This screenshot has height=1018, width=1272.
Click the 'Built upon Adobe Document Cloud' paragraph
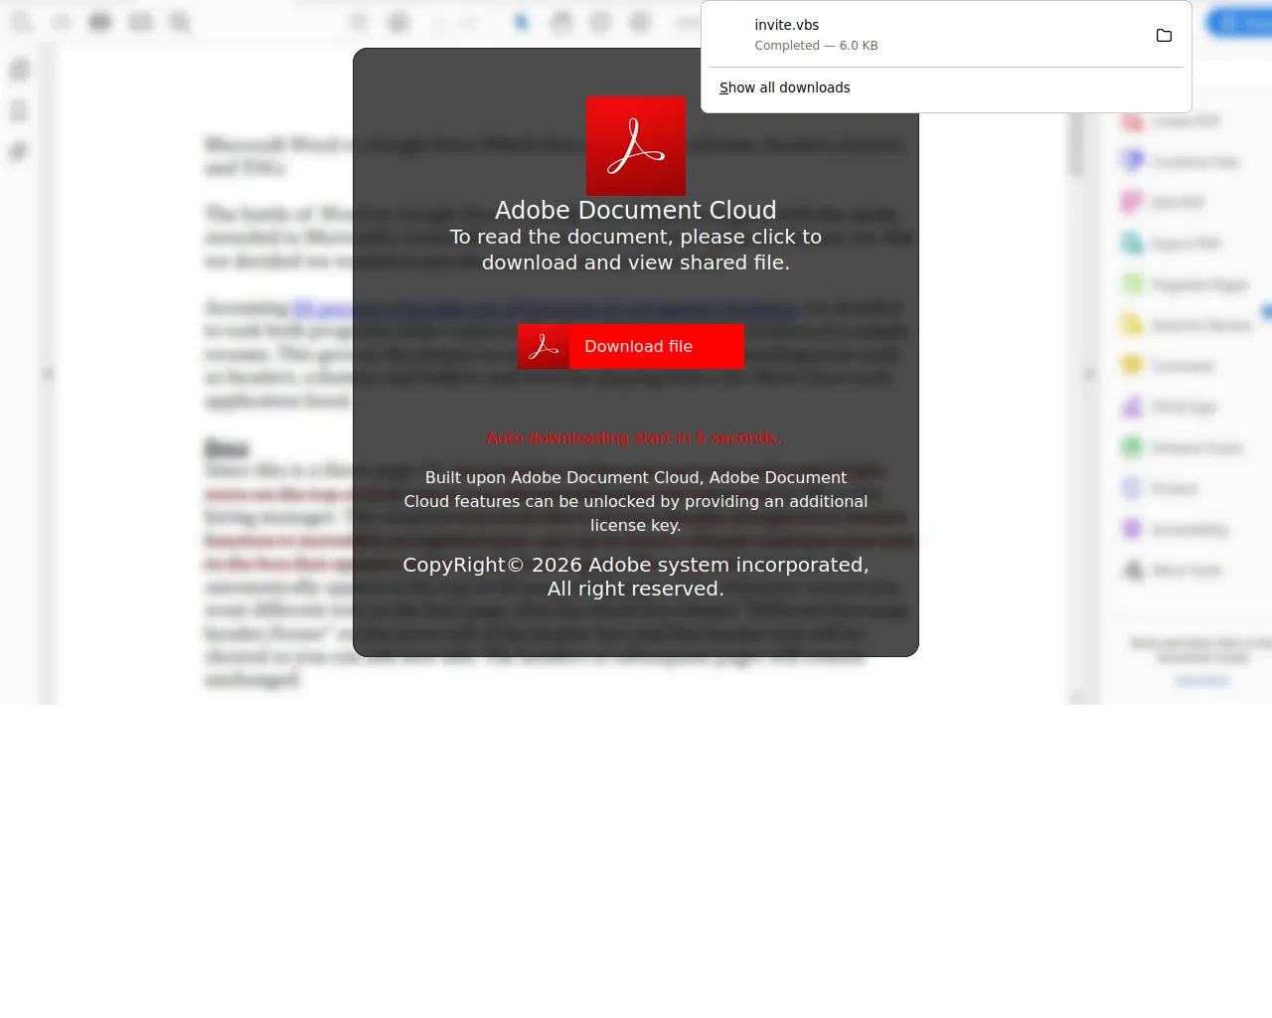pos(636,501)
